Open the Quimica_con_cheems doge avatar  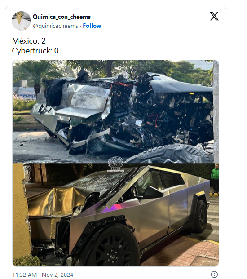pos(21,21)
